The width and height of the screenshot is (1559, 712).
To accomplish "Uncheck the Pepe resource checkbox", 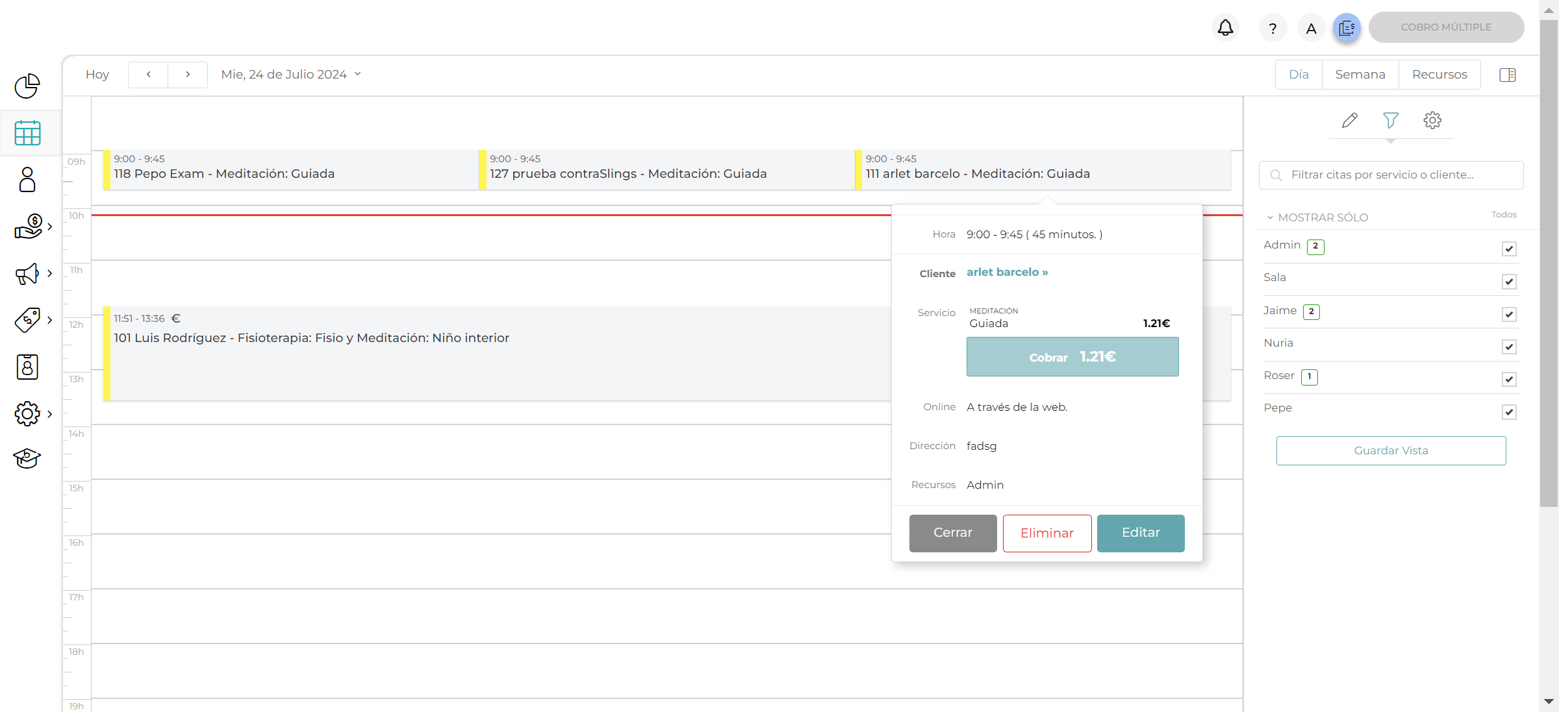I will tap(1509, 412).
